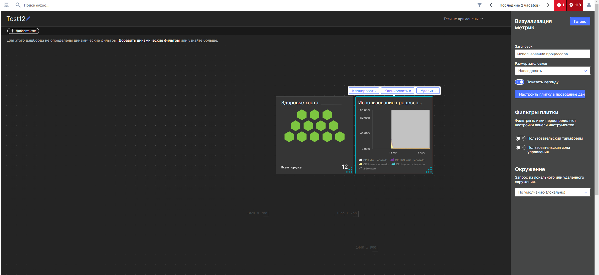Open 'Добавить динамические фильтры' link
The image size is (599, 275).
pyautogui.click(x=149, y=40)
